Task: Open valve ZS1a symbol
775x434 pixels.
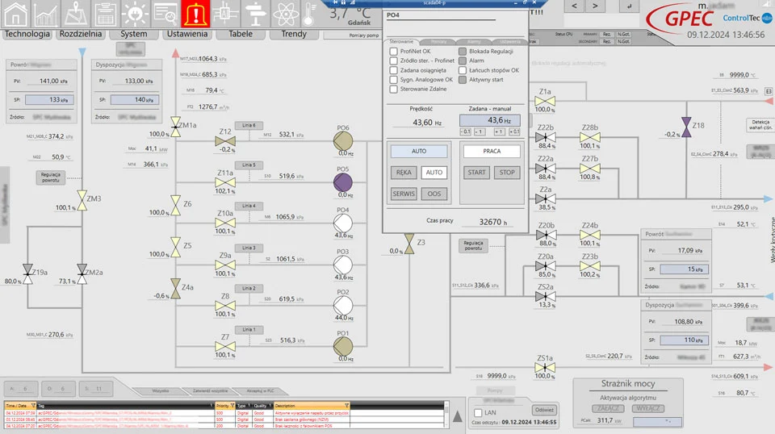Action: click(x=545, y=368)
